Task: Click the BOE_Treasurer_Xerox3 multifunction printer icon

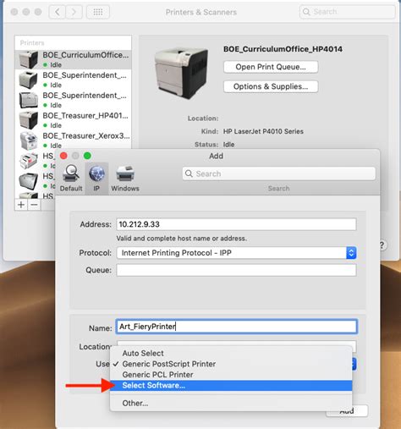Action: [x=29, y=140]
